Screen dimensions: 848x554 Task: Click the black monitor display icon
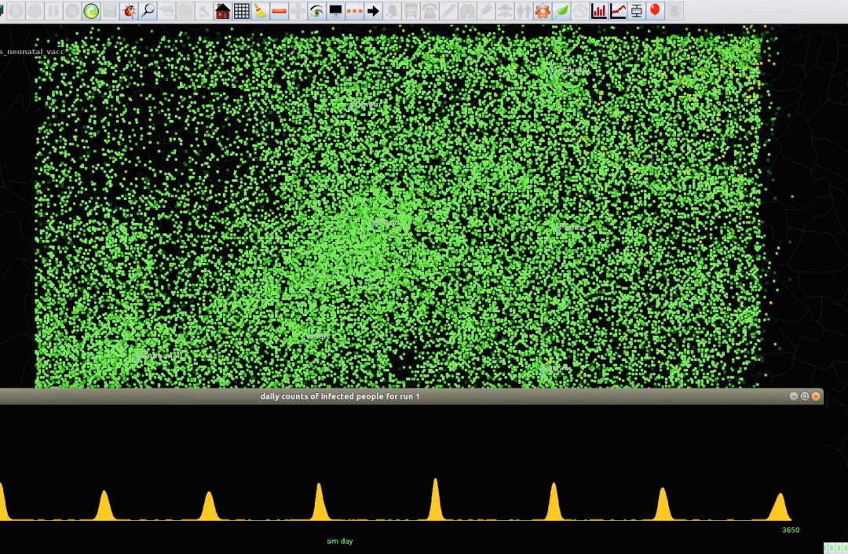pyautogui.click(x=336, y=11)
